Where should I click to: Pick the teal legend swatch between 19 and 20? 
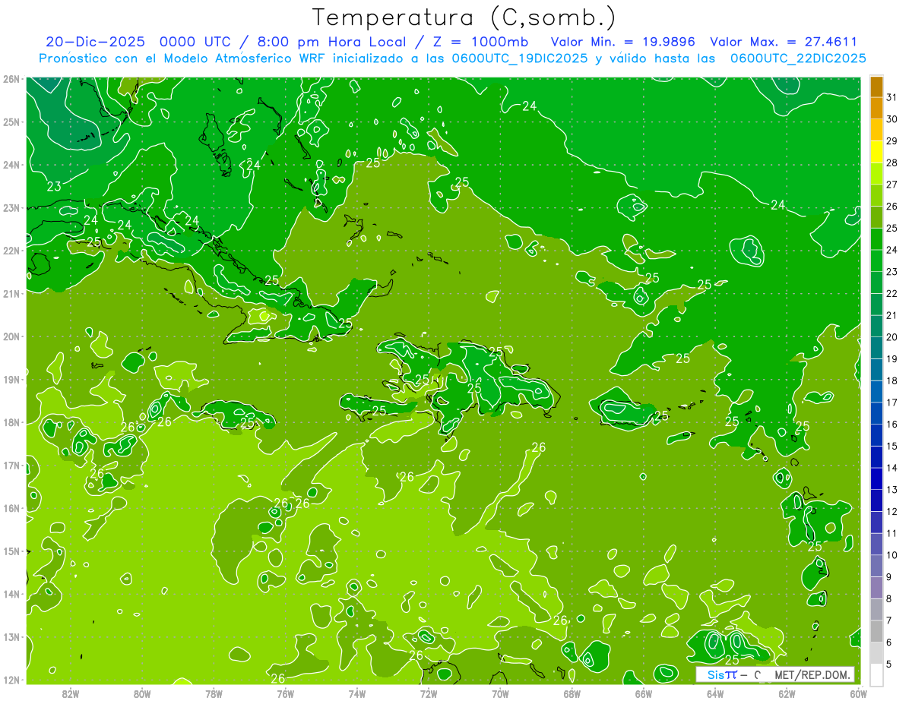[876, 348]
